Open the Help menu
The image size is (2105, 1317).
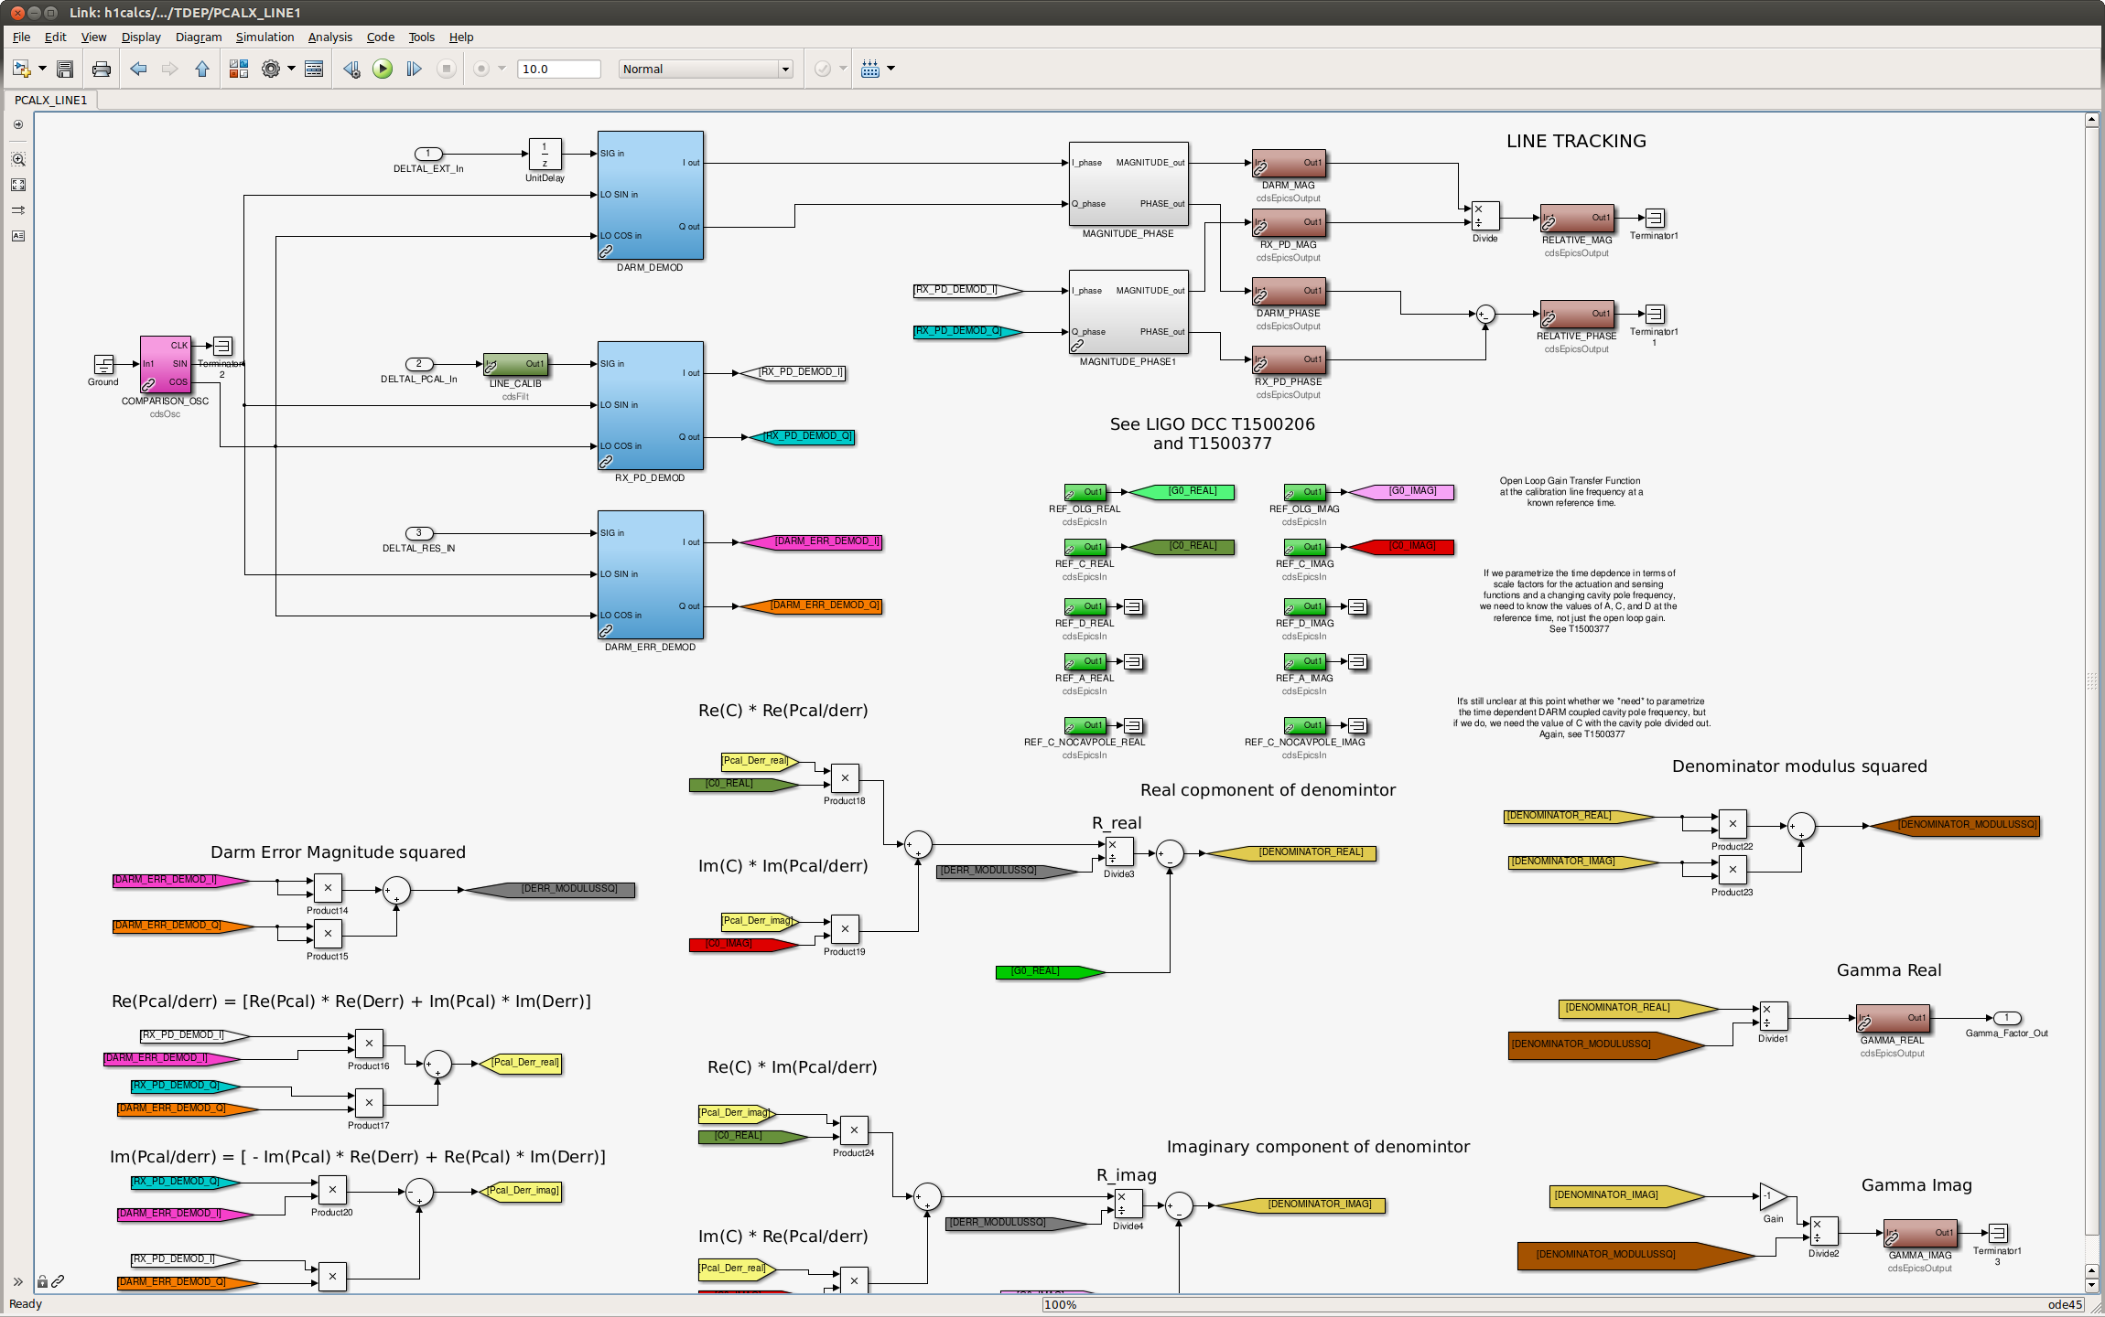coord(461,37)
